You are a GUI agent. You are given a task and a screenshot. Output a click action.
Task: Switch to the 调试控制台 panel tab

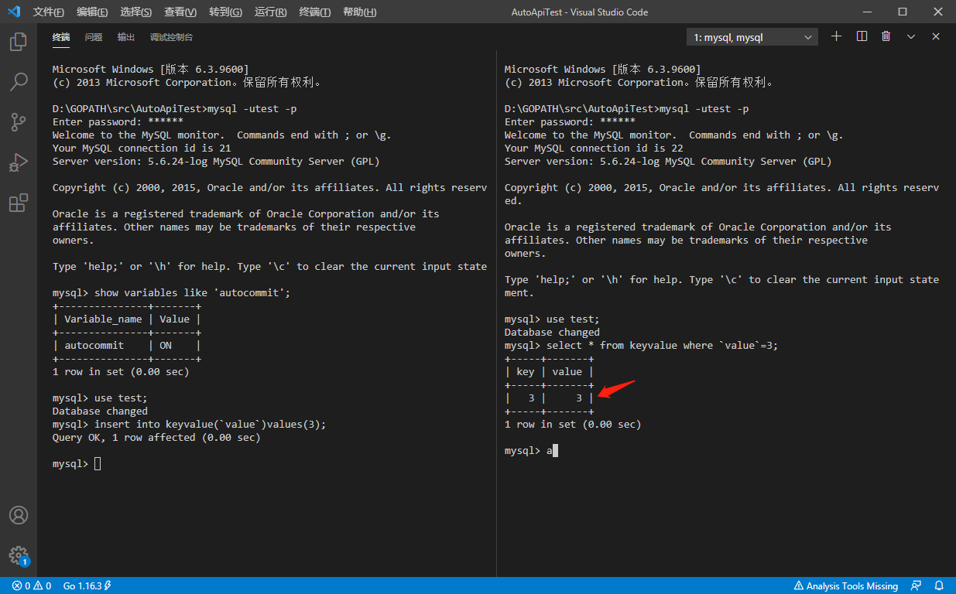(172, 37)
